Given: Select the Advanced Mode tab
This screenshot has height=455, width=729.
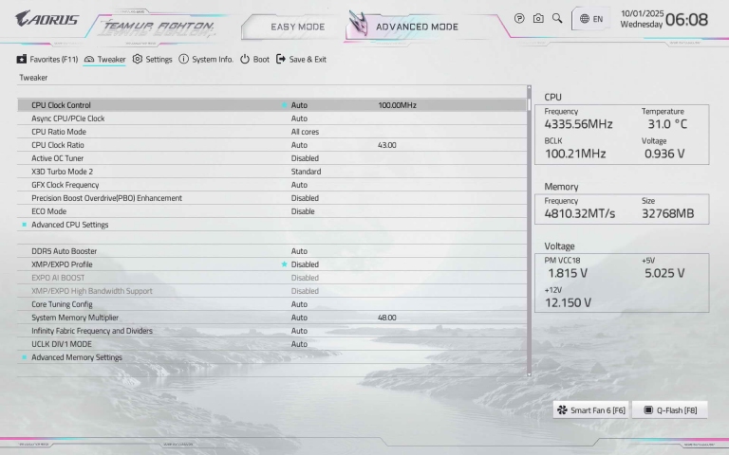Looking at the screenshot, I should coord(415,27).
